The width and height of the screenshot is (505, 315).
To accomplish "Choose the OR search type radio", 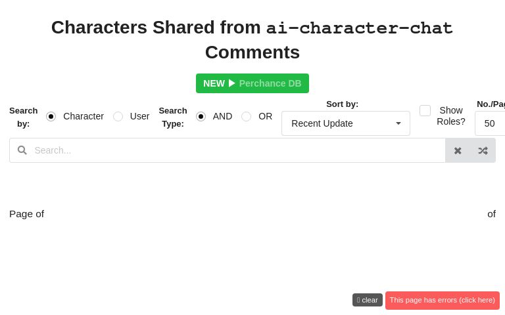I will point(246,116).
